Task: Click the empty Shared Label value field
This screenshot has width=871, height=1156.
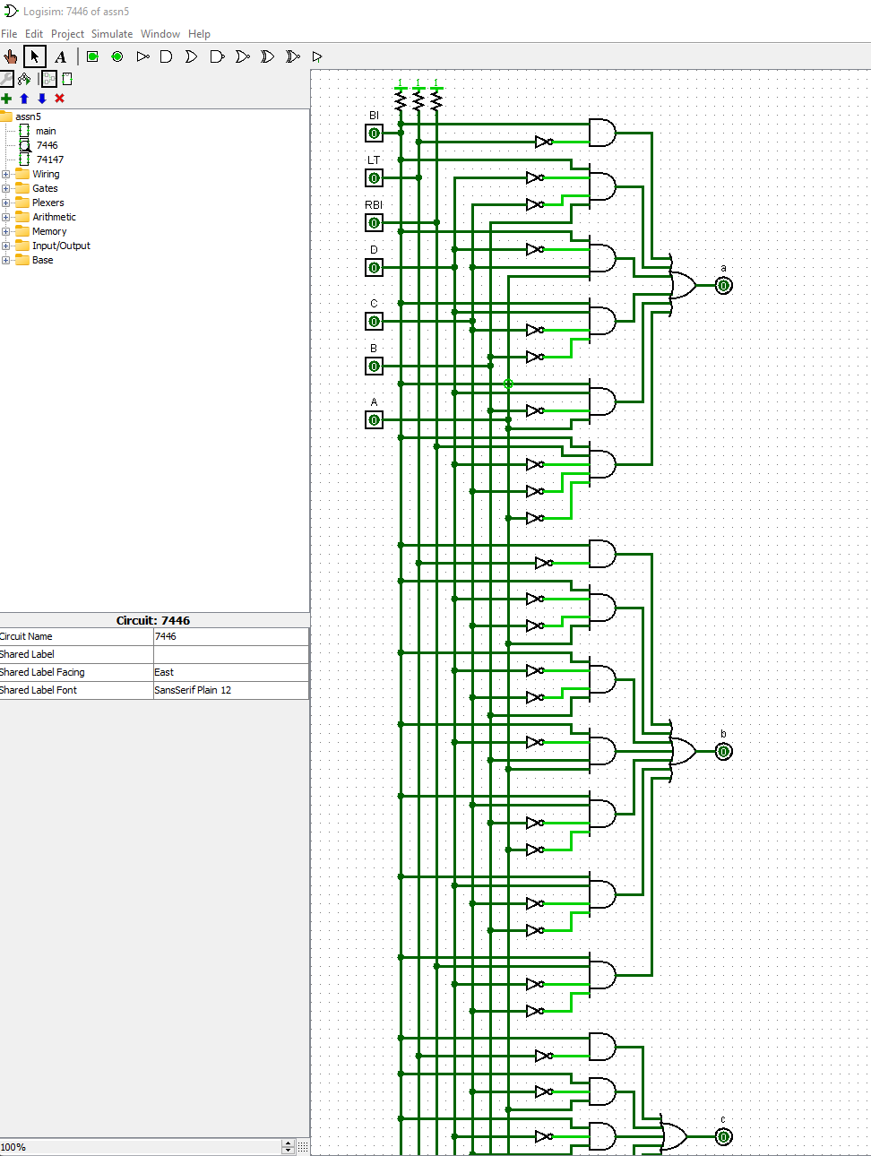Action: coord(231,654)
